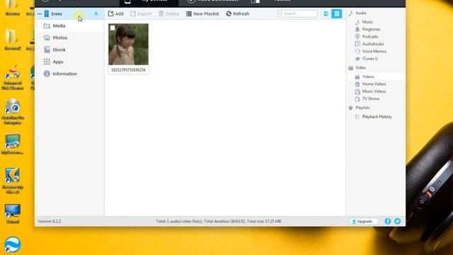The width and height of the screenshot is (453, 255).
Task: Click the file name 10211795731836234
Action: point(128,70)
